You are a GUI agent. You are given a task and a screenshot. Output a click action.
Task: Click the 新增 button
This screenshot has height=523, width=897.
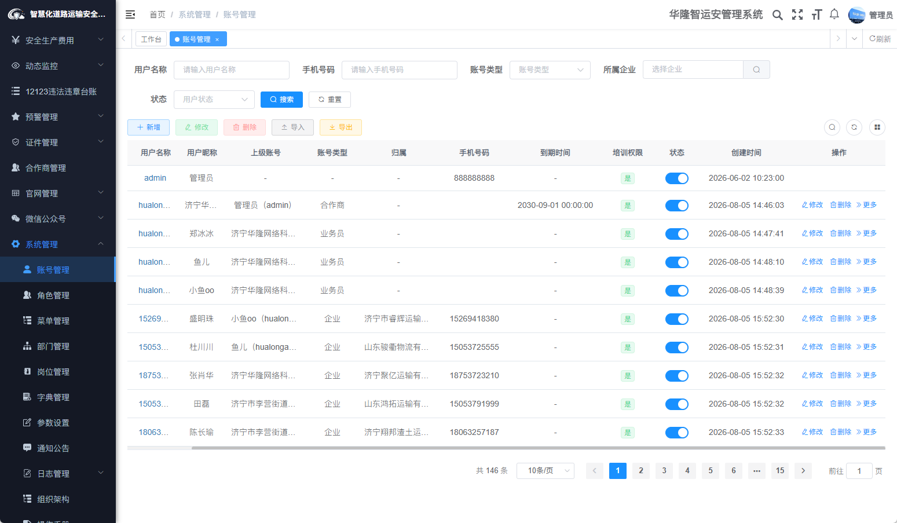pyautogui.click(x=148, y=127)
